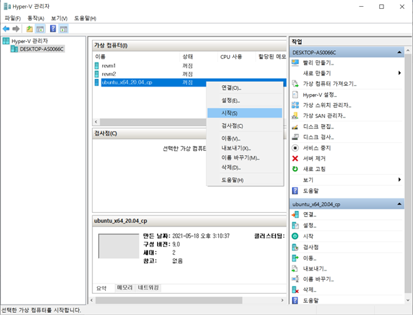Click the red X 서버 제거 icon

(295, 159)
